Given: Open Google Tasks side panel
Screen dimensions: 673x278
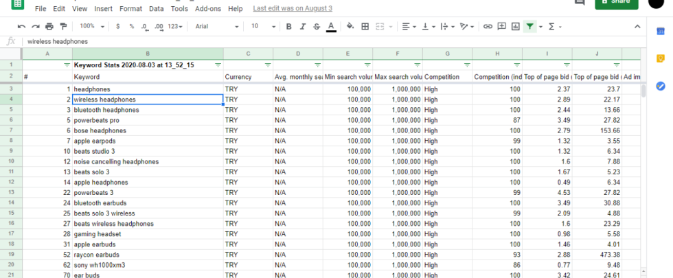Looking at the screenshot, I should tap(661, 86).
